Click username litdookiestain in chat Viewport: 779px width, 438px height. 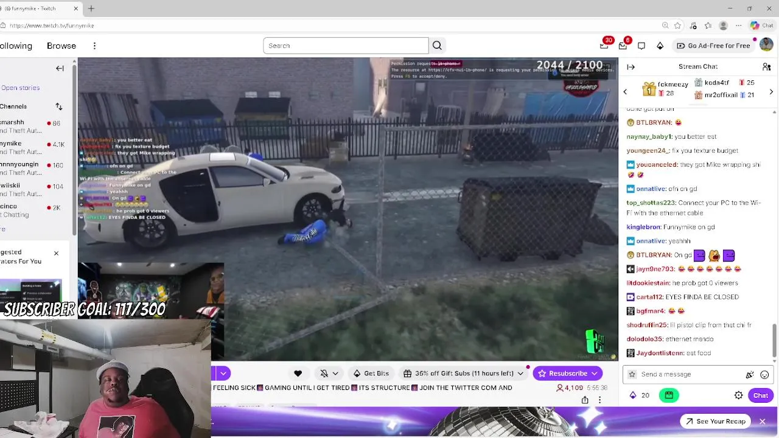[648, 283]
